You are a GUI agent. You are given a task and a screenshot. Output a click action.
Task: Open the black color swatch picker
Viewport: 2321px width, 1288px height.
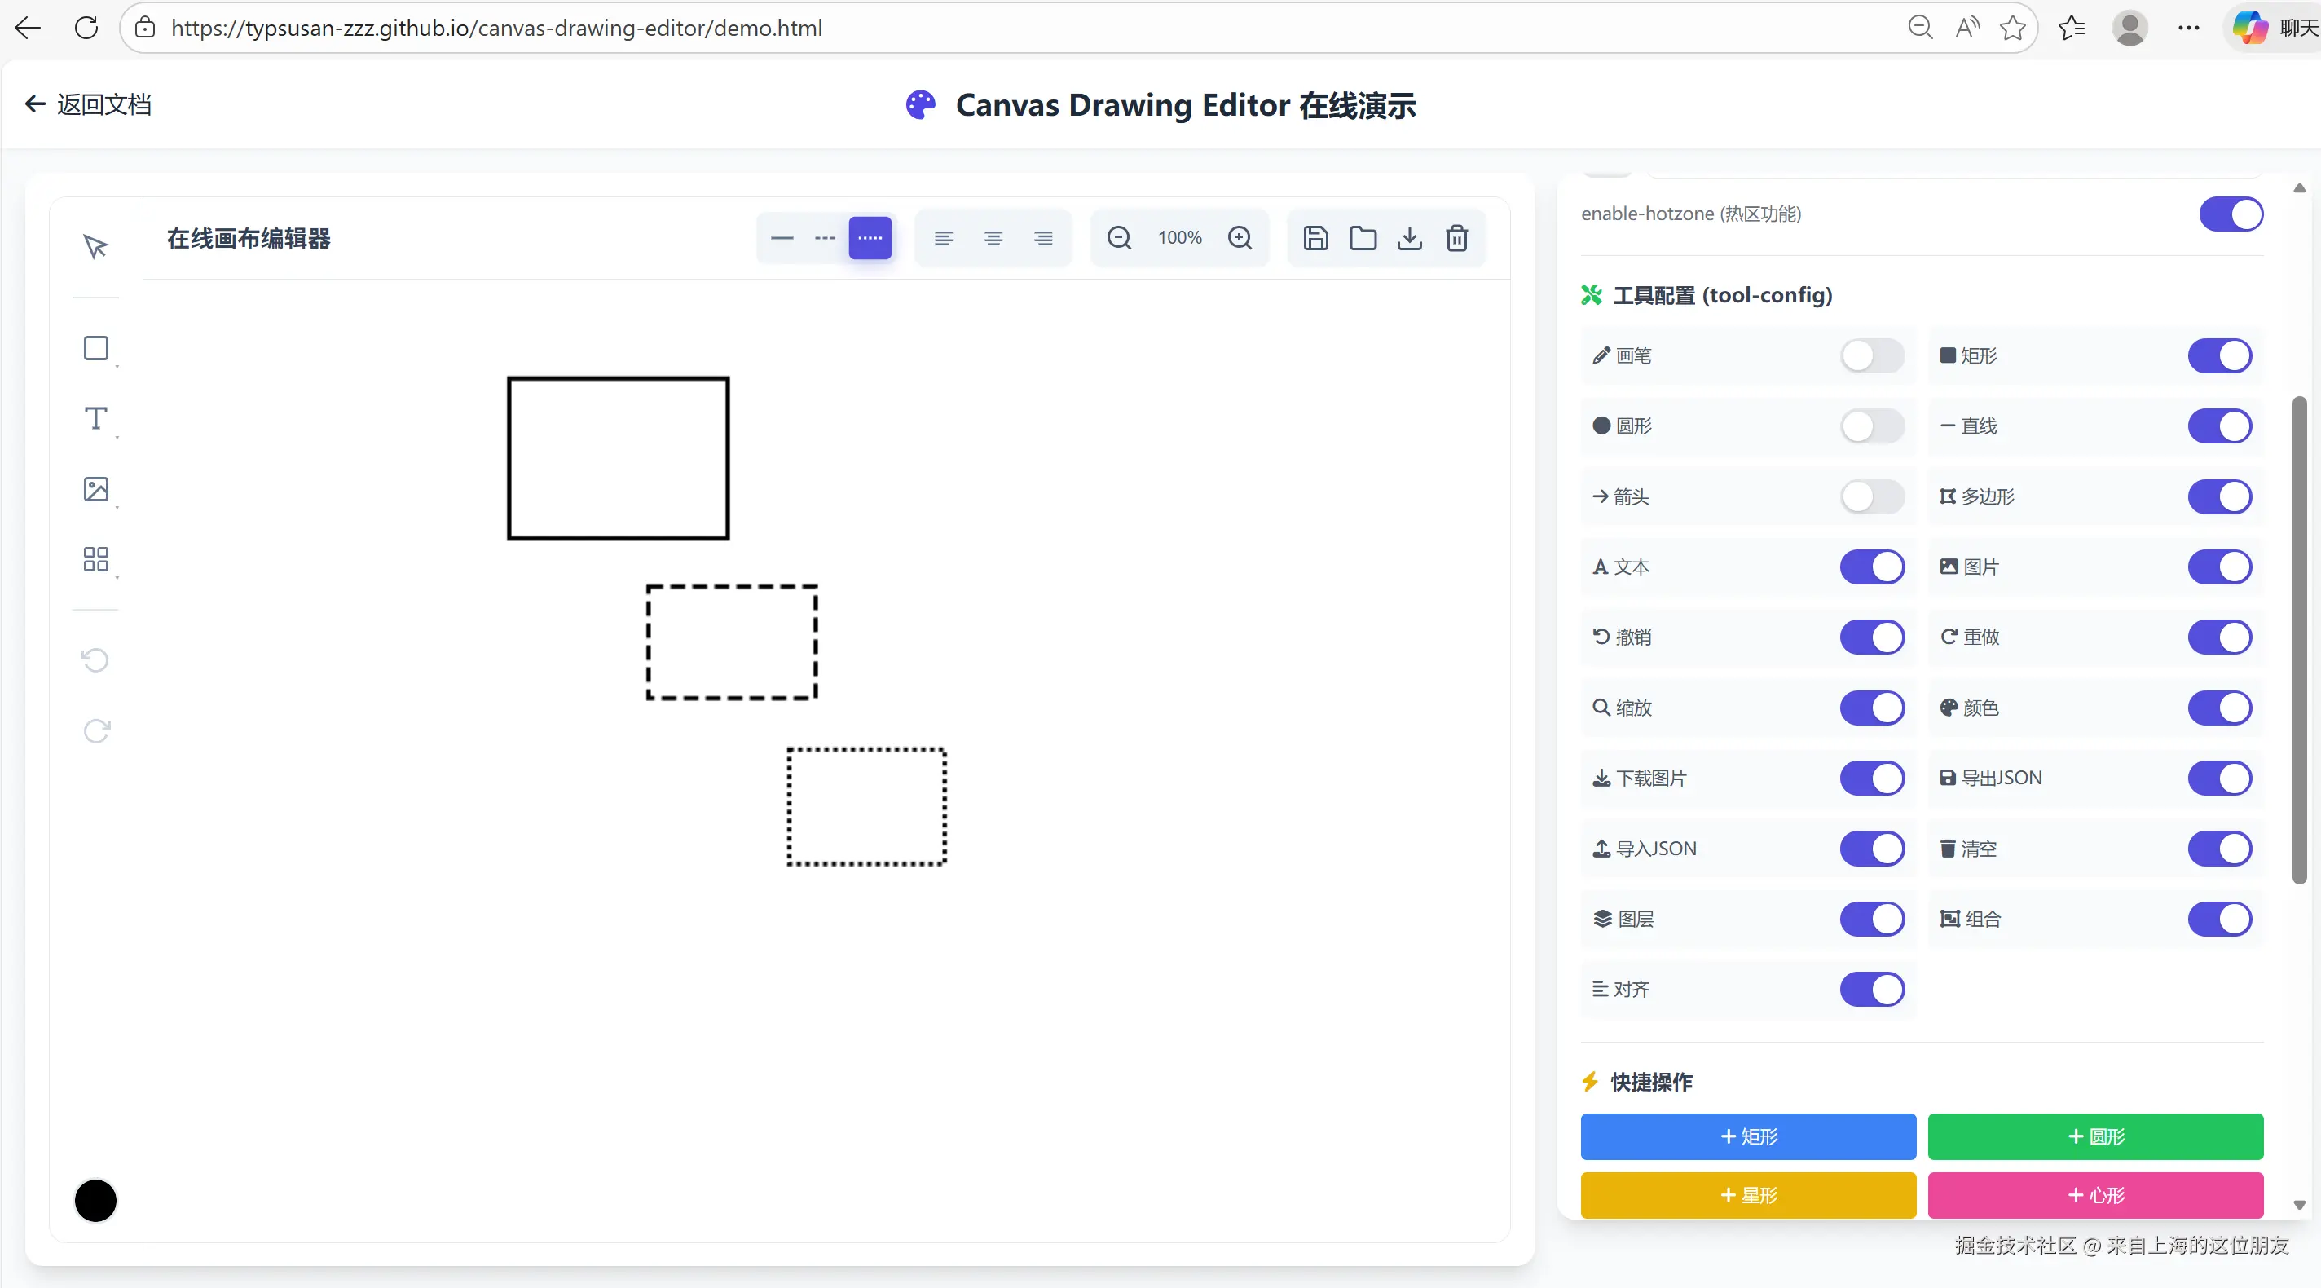point(95,1201)
